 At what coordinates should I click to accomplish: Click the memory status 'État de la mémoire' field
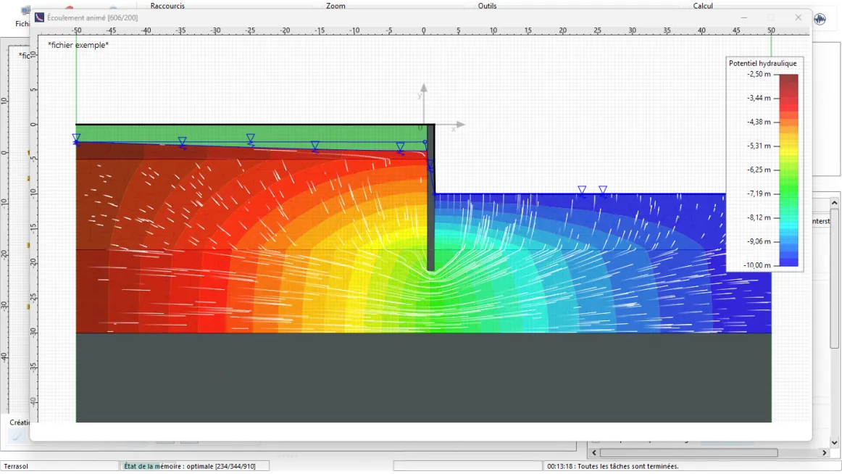coord(195,466)
